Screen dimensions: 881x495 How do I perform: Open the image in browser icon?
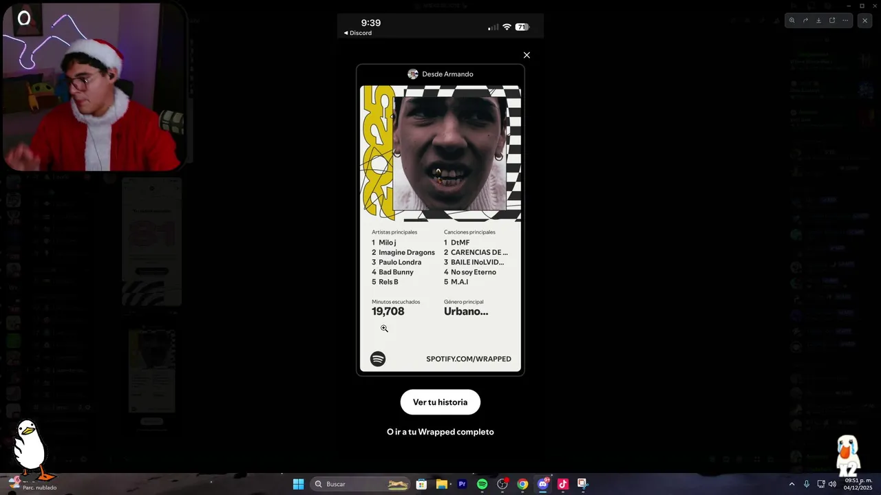click(x=832, y=21)
